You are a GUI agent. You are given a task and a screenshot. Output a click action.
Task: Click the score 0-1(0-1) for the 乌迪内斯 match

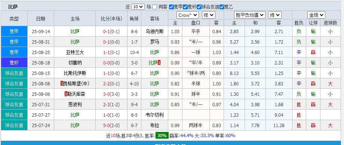point(111,31)
